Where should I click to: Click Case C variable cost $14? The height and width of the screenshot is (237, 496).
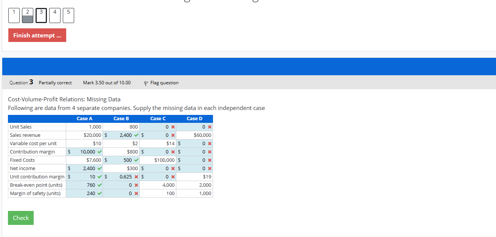click(170, 143)
